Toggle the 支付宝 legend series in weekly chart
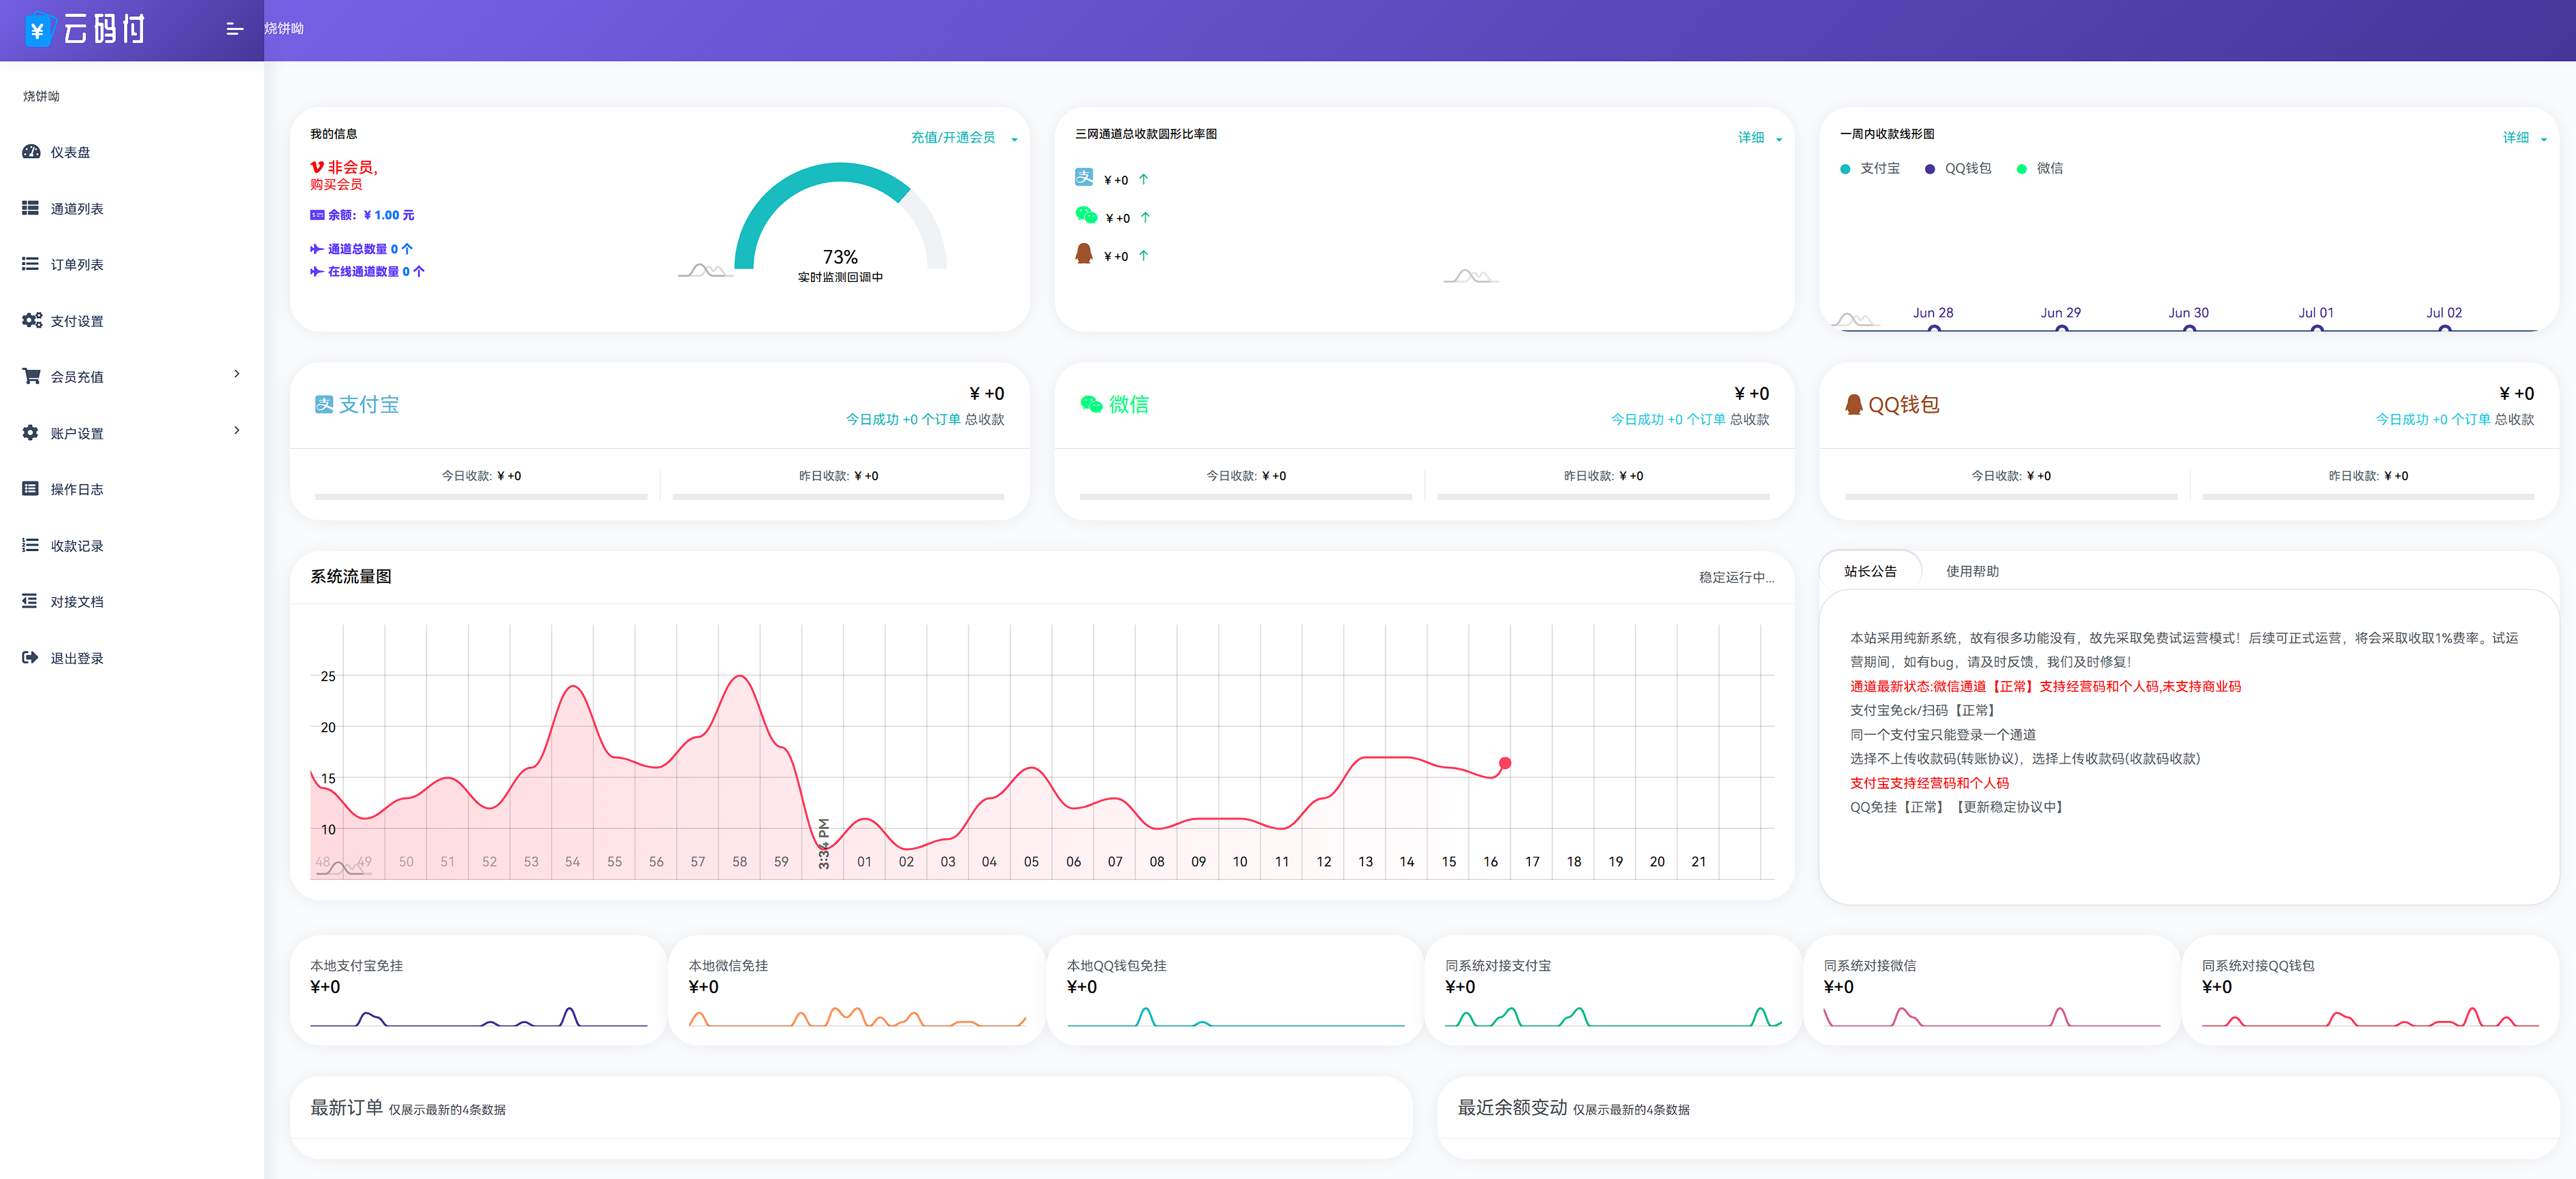This screenshot has width=2576, height=1179. click(x=1870, y=169)
